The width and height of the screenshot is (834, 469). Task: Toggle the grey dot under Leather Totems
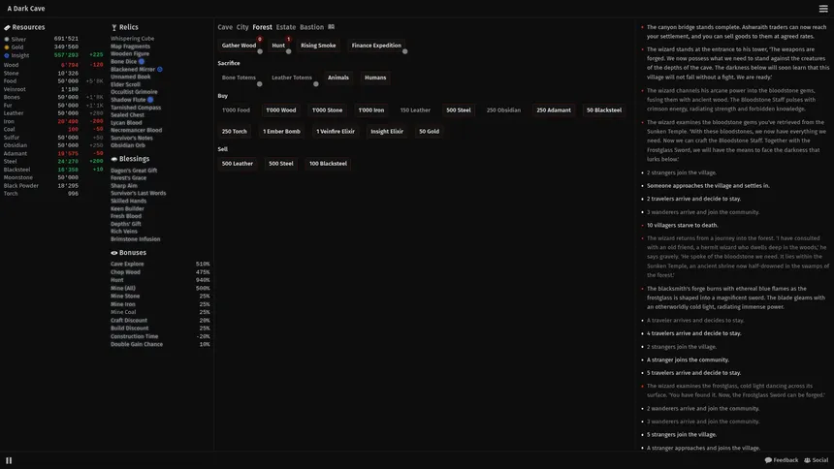click(x=316, y=84)
